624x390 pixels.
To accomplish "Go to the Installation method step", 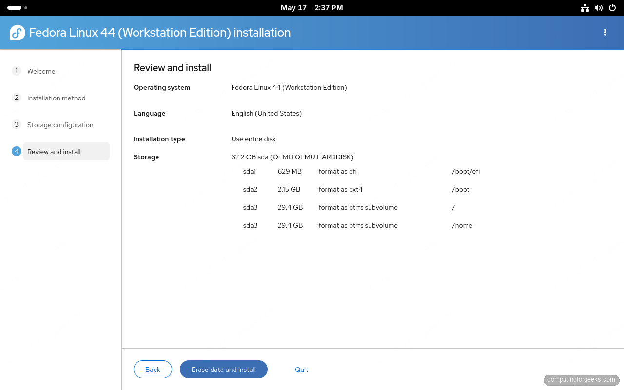I will pos(56,98).
